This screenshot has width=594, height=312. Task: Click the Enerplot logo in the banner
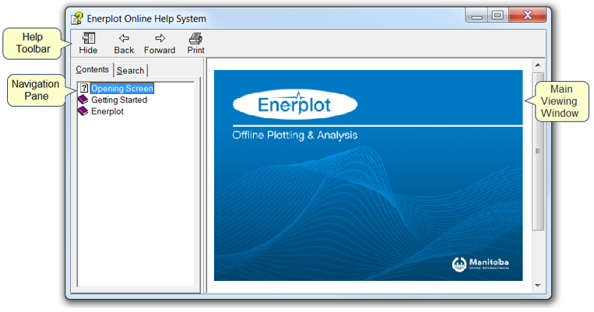coord(294,103)
